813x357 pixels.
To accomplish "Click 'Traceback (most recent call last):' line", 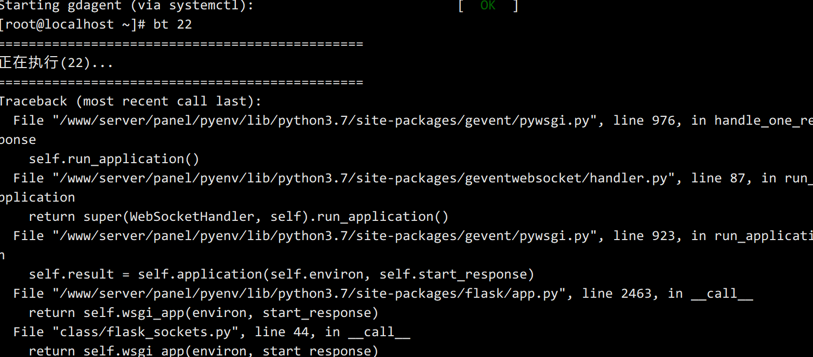I will pyautogui.click(x=130, y=101).
